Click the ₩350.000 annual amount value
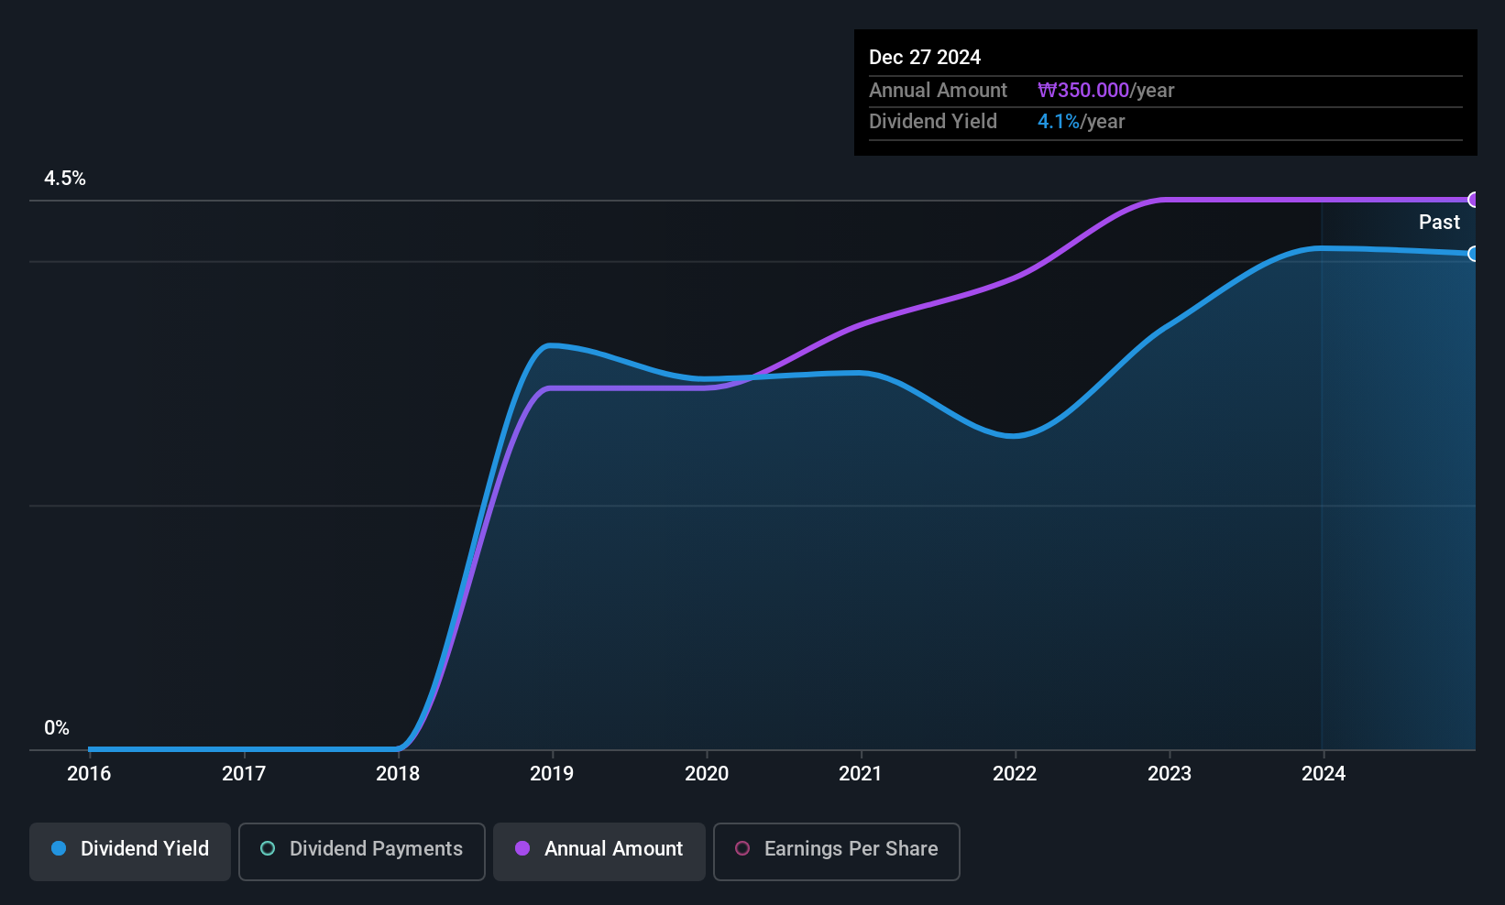The image size is (1505, 905). [1083, 91]
